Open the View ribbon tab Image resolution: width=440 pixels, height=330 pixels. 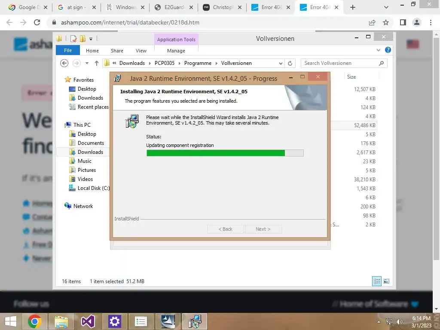click(141, 51)
